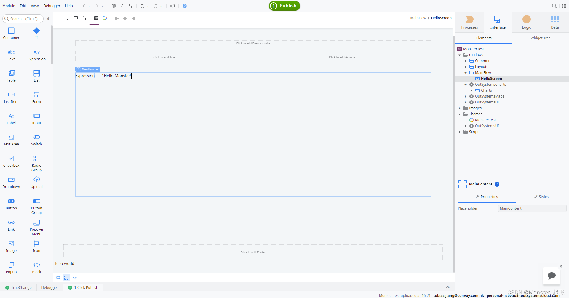
Task: Collapse the MainFlow node
Action: coord(466,73)
